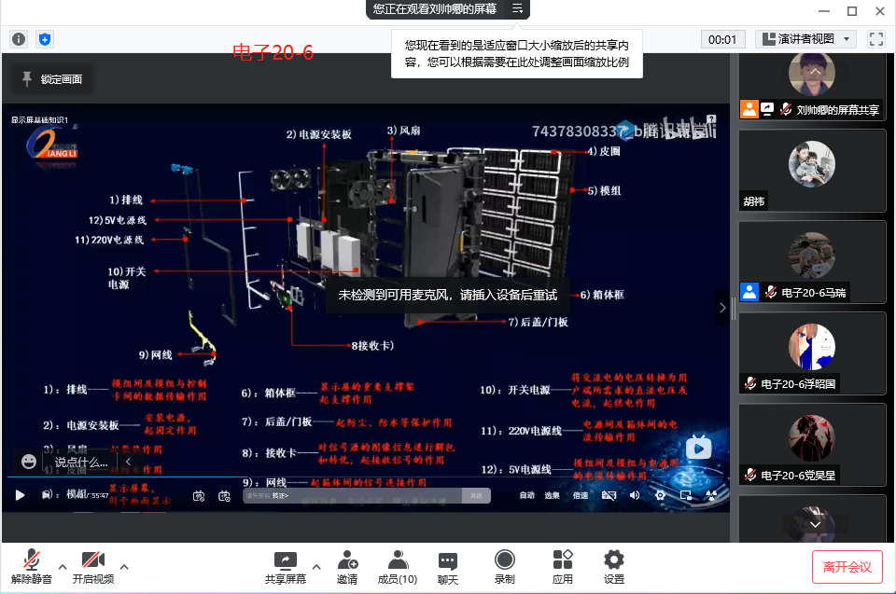Open the Apps (应用) panel
The width and height of the screenshot is (896, 594).
(562, 567)
